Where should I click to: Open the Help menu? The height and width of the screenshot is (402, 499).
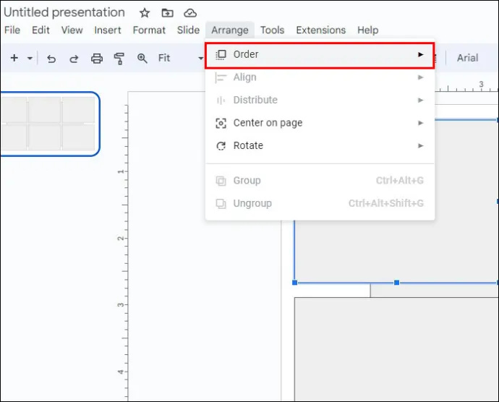(368, 30)
